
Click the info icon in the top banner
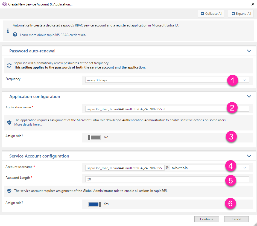8,30
